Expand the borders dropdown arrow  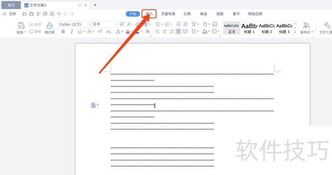tap(218, 32)
